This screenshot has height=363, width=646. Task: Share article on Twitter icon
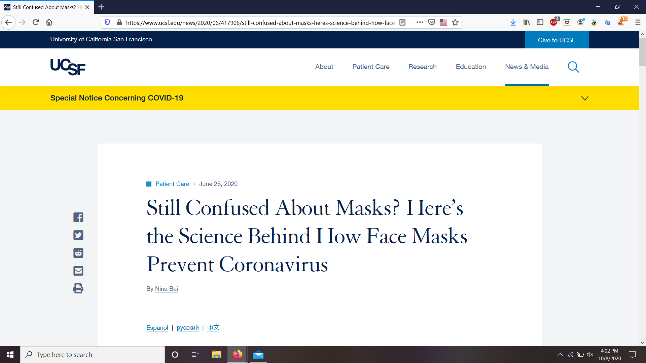[x=78, y=235]
